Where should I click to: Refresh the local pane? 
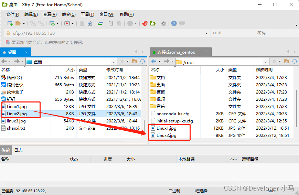click(143, 61)
